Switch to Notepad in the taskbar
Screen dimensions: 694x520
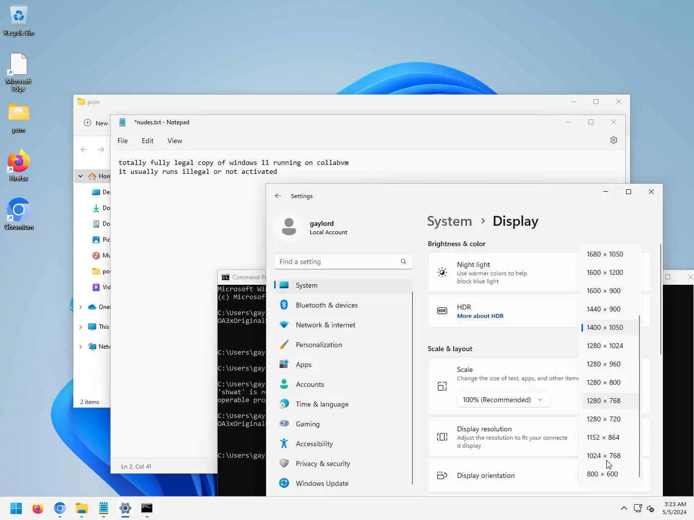coord(103,508)
